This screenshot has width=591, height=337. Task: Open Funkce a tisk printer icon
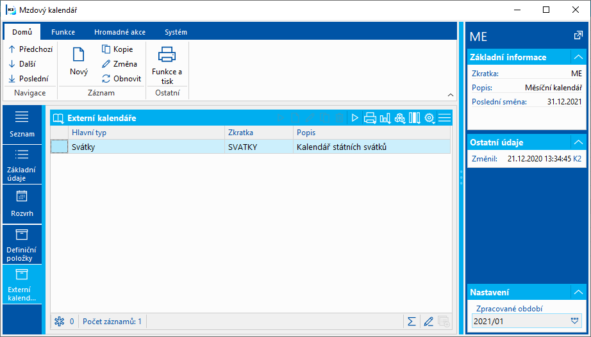click(167, 54)
